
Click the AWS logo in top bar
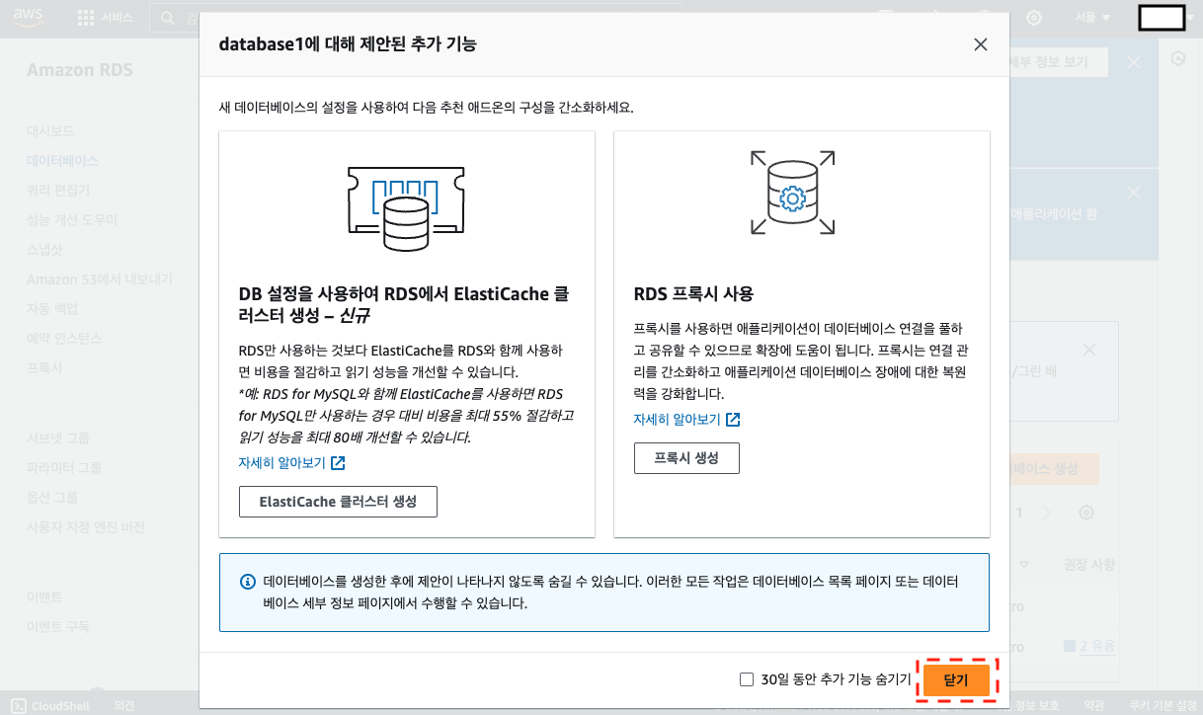pyautogui.click(x=27, y=18)
